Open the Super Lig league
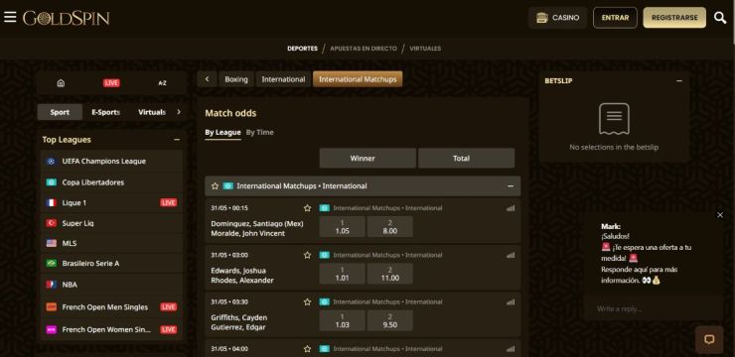This screenshot has height=357, width=735. click(x=111, y=223)
